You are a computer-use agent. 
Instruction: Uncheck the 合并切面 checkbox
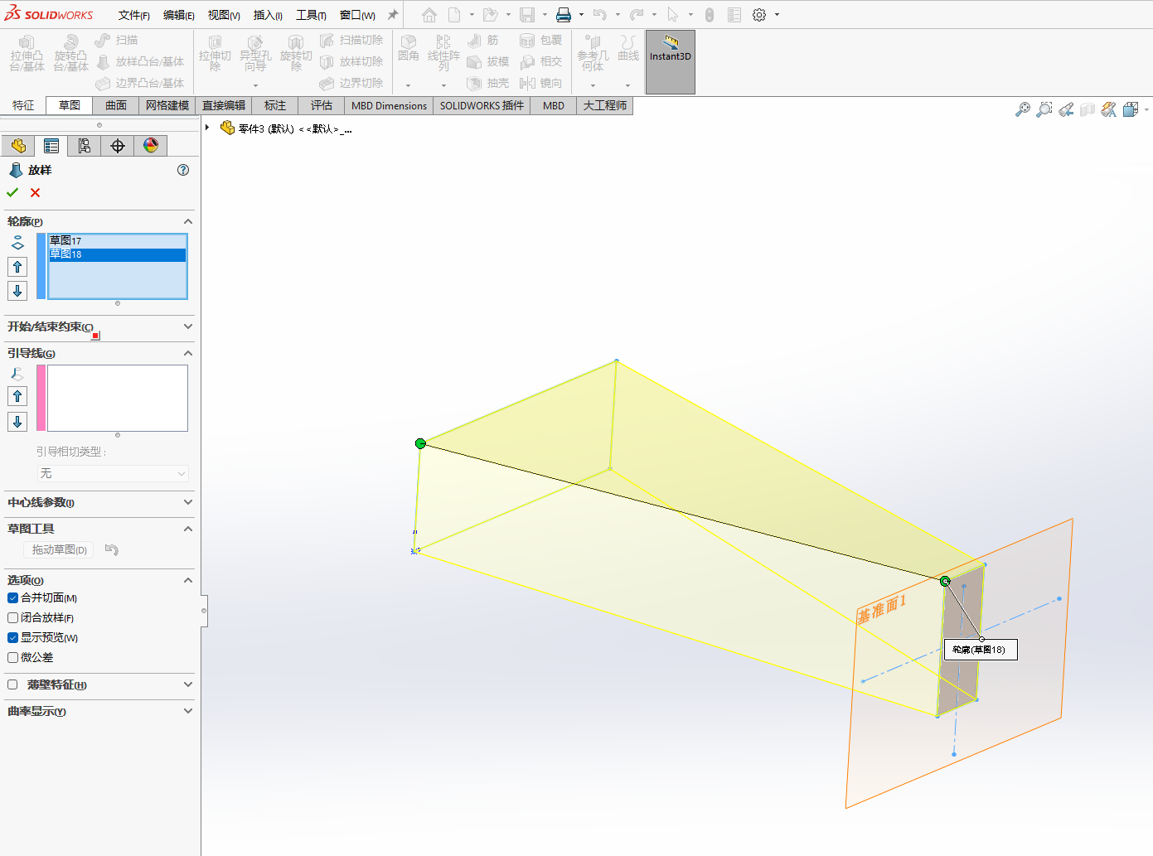[13, 598]
